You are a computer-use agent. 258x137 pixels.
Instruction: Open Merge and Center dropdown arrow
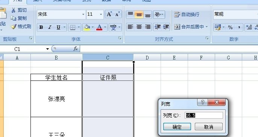207,27
